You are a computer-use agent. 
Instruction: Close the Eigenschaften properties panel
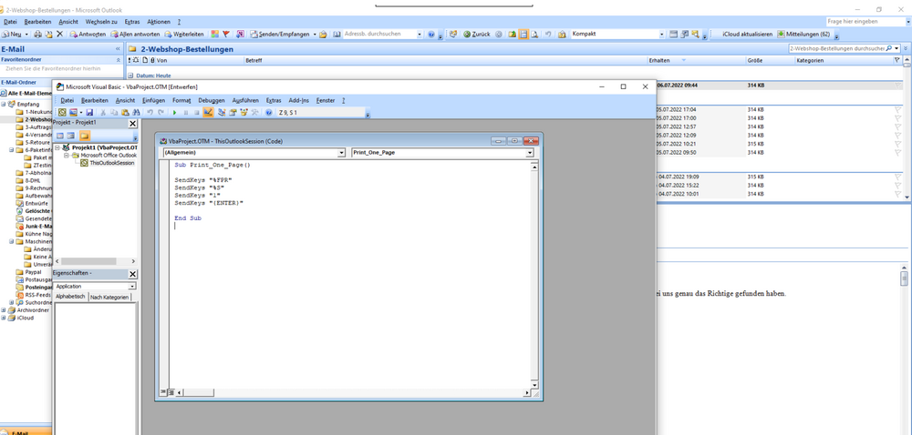(x=132, y=274)
